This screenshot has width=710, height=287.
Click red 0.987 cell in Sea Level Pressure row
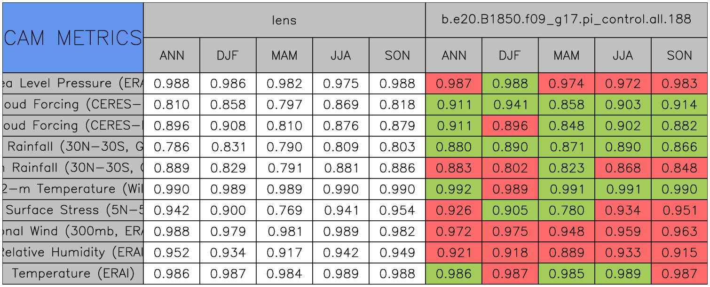coord(453,84)
